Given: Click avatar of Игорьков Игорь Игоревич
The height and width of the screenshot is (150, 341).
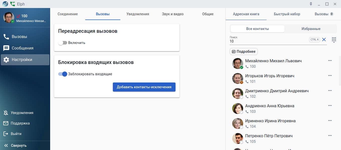Looking at the screenshot, I should 238,78.
